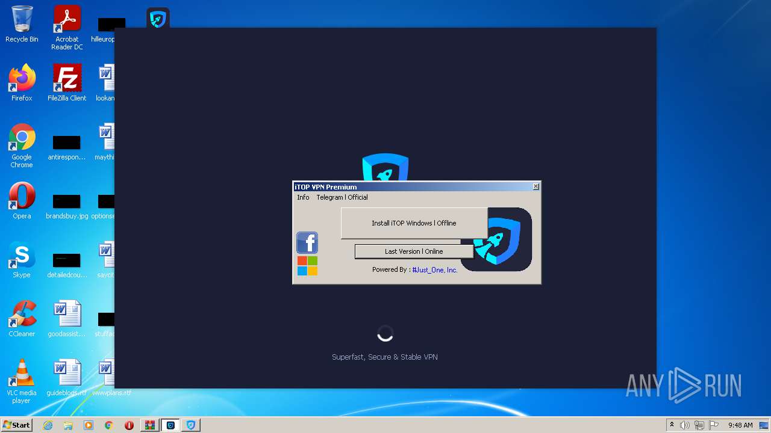Click Last Version | Online button
The width and height of the screenshot is (771, 433).
pos(414,251)
